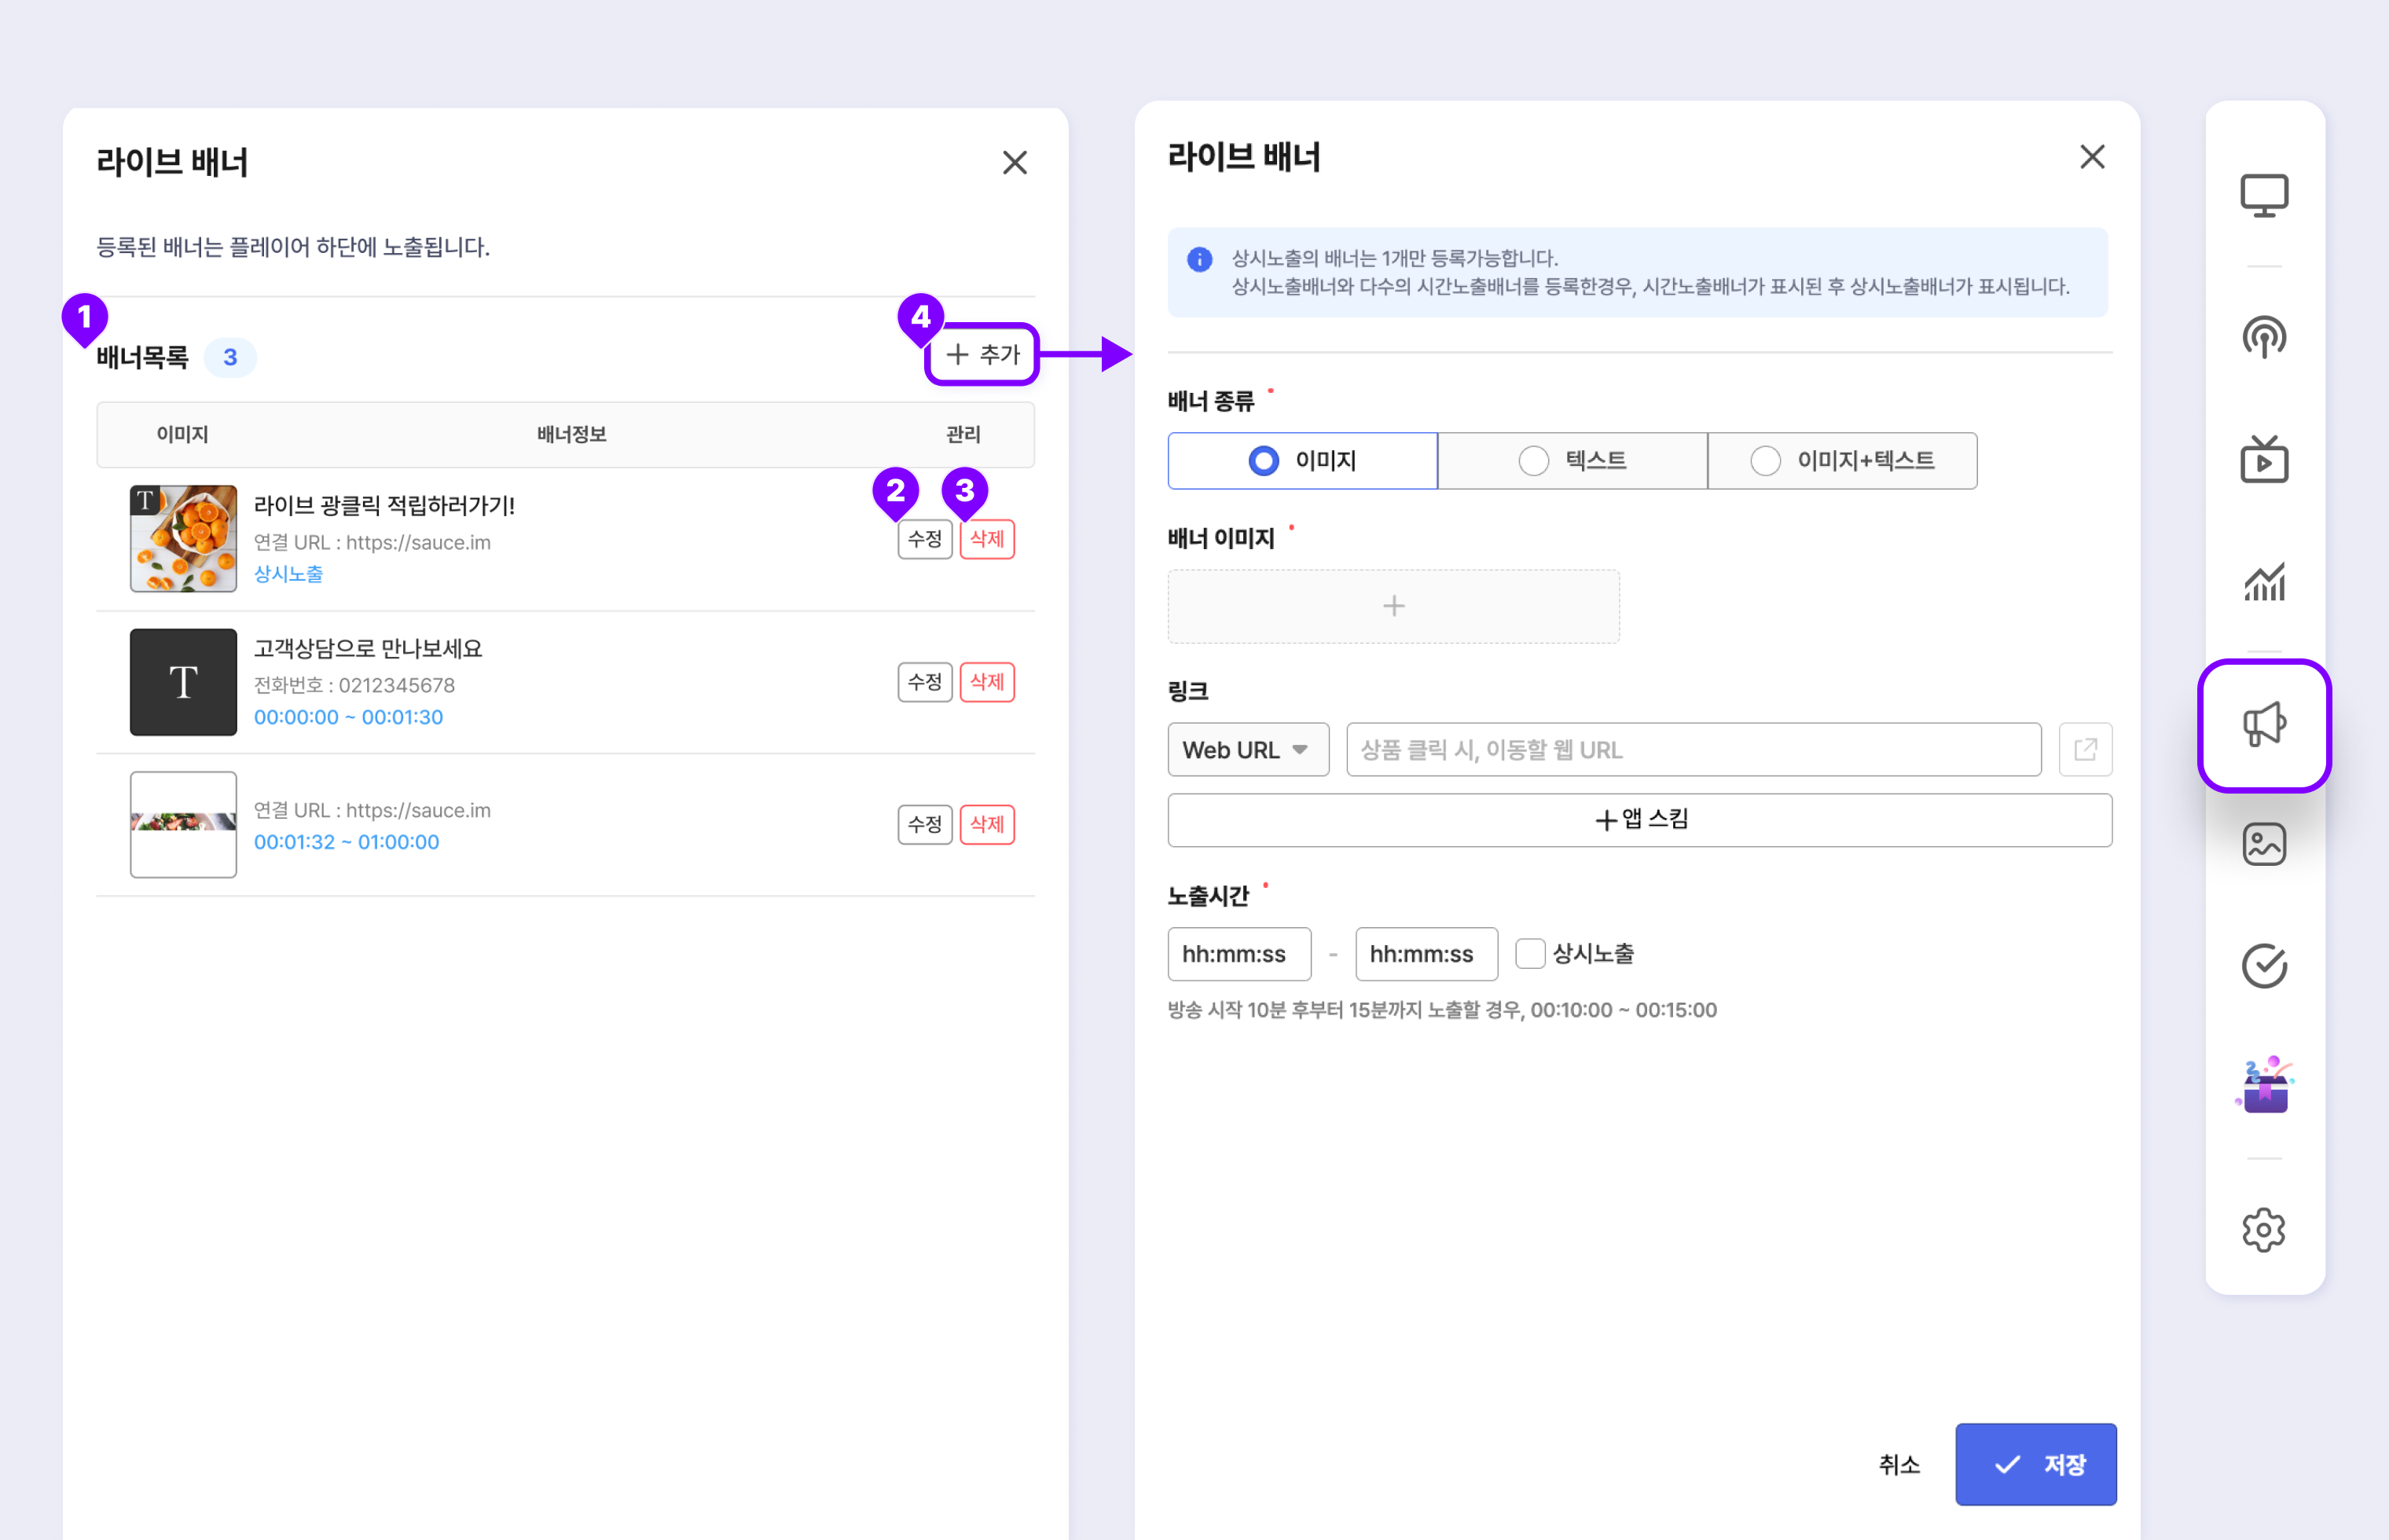2389x1540 pixels.
Task: Click 삭제 for 라이브 광클릭 적립하러가기 banner
Action: 986,539
